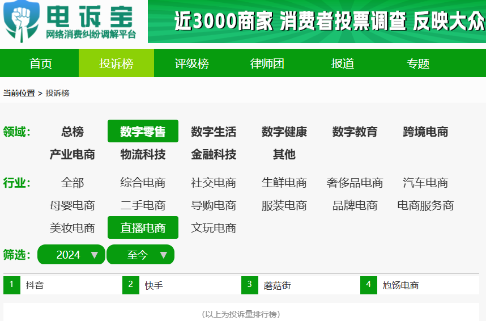Click the 近3000商家 survey banner
This screenshot has width=486, height=321.
point(317,22)
